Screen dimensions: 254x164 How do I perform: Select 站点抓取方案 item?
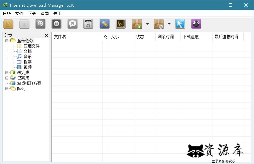(29, 83)
